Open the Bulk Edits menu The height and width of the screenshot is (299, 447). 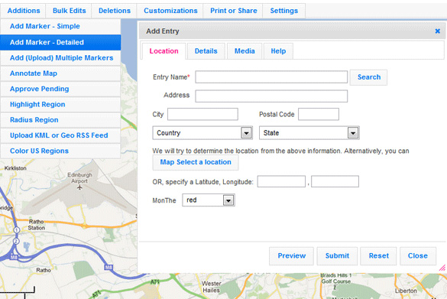point(69,11)
